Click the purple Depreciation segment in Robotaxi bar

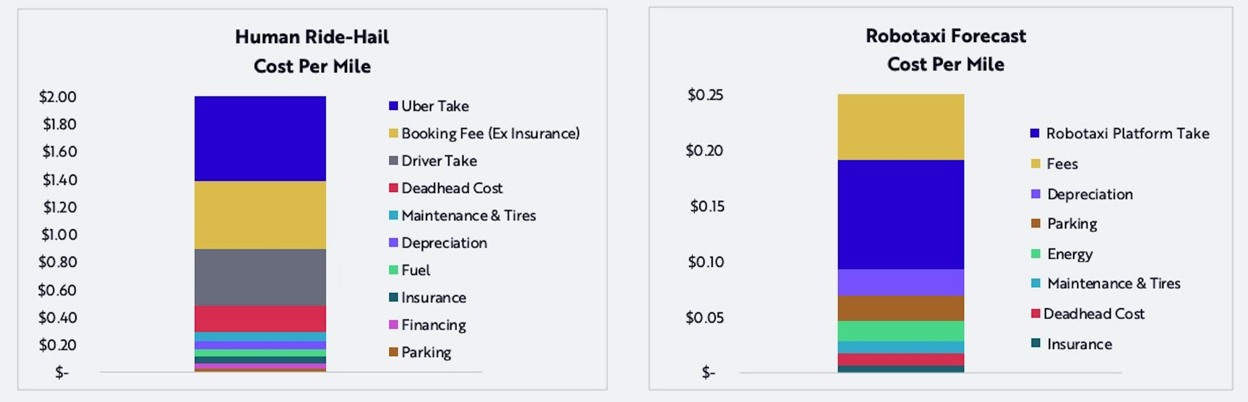[901, 282]
